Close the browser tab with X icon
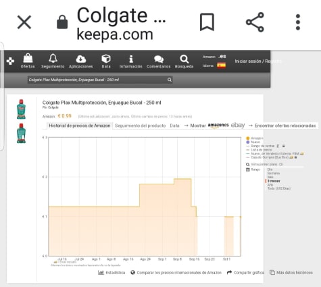321x287 pixels. coord(24,22)
